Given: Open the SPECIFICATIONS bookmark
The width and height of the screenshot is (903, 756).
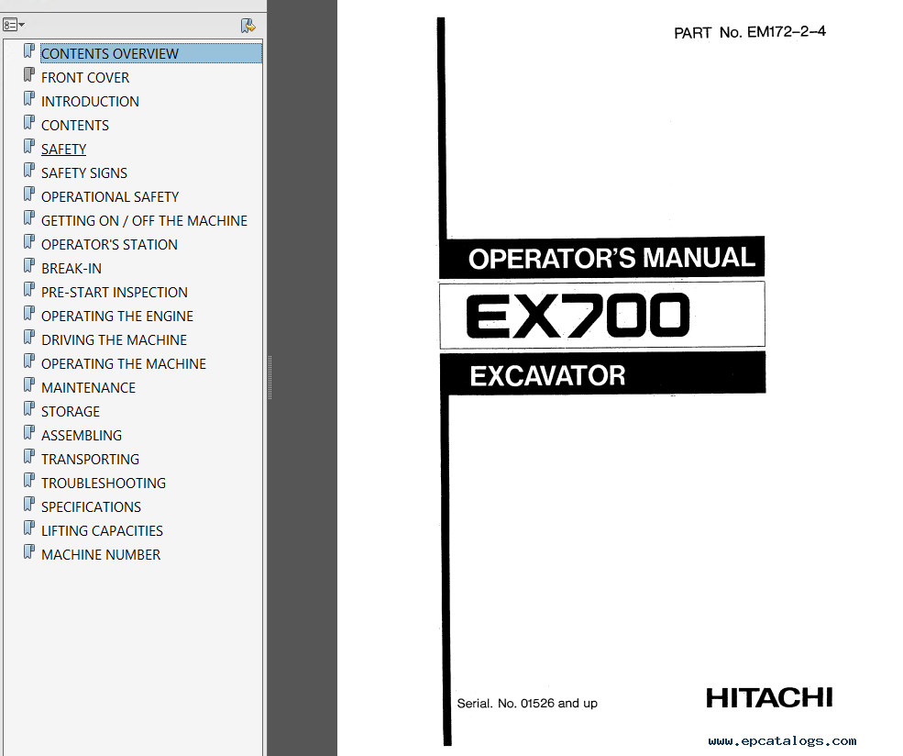Looking at the screenshot, I should pyautogui.click(x=91, y=507).
